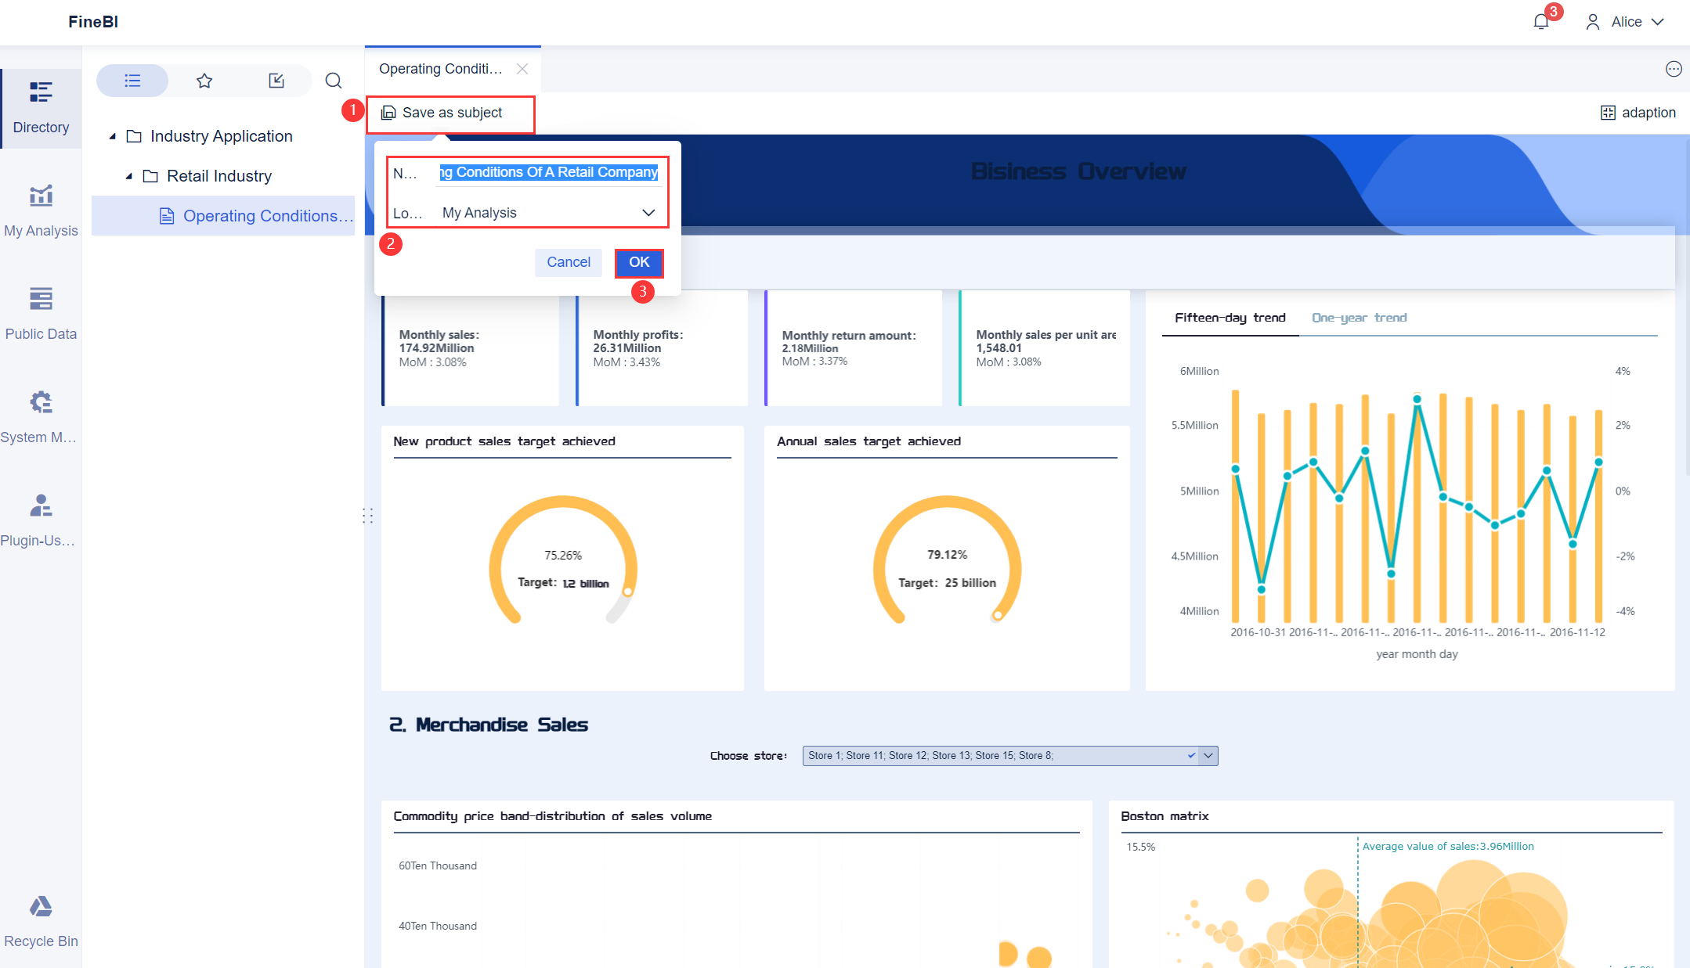Click the 79.12% annual sales gauge
1690x968 pixels.
click(947, 560)
